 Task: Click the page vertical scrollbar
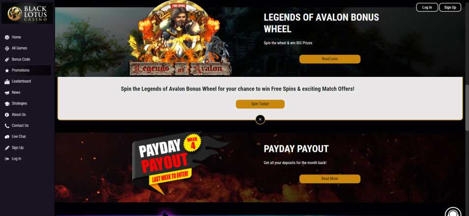click(x=467, y=108)
